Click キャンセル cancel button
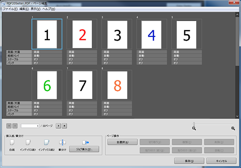Viewport: 241px width, 168px height. coord(221,161)
